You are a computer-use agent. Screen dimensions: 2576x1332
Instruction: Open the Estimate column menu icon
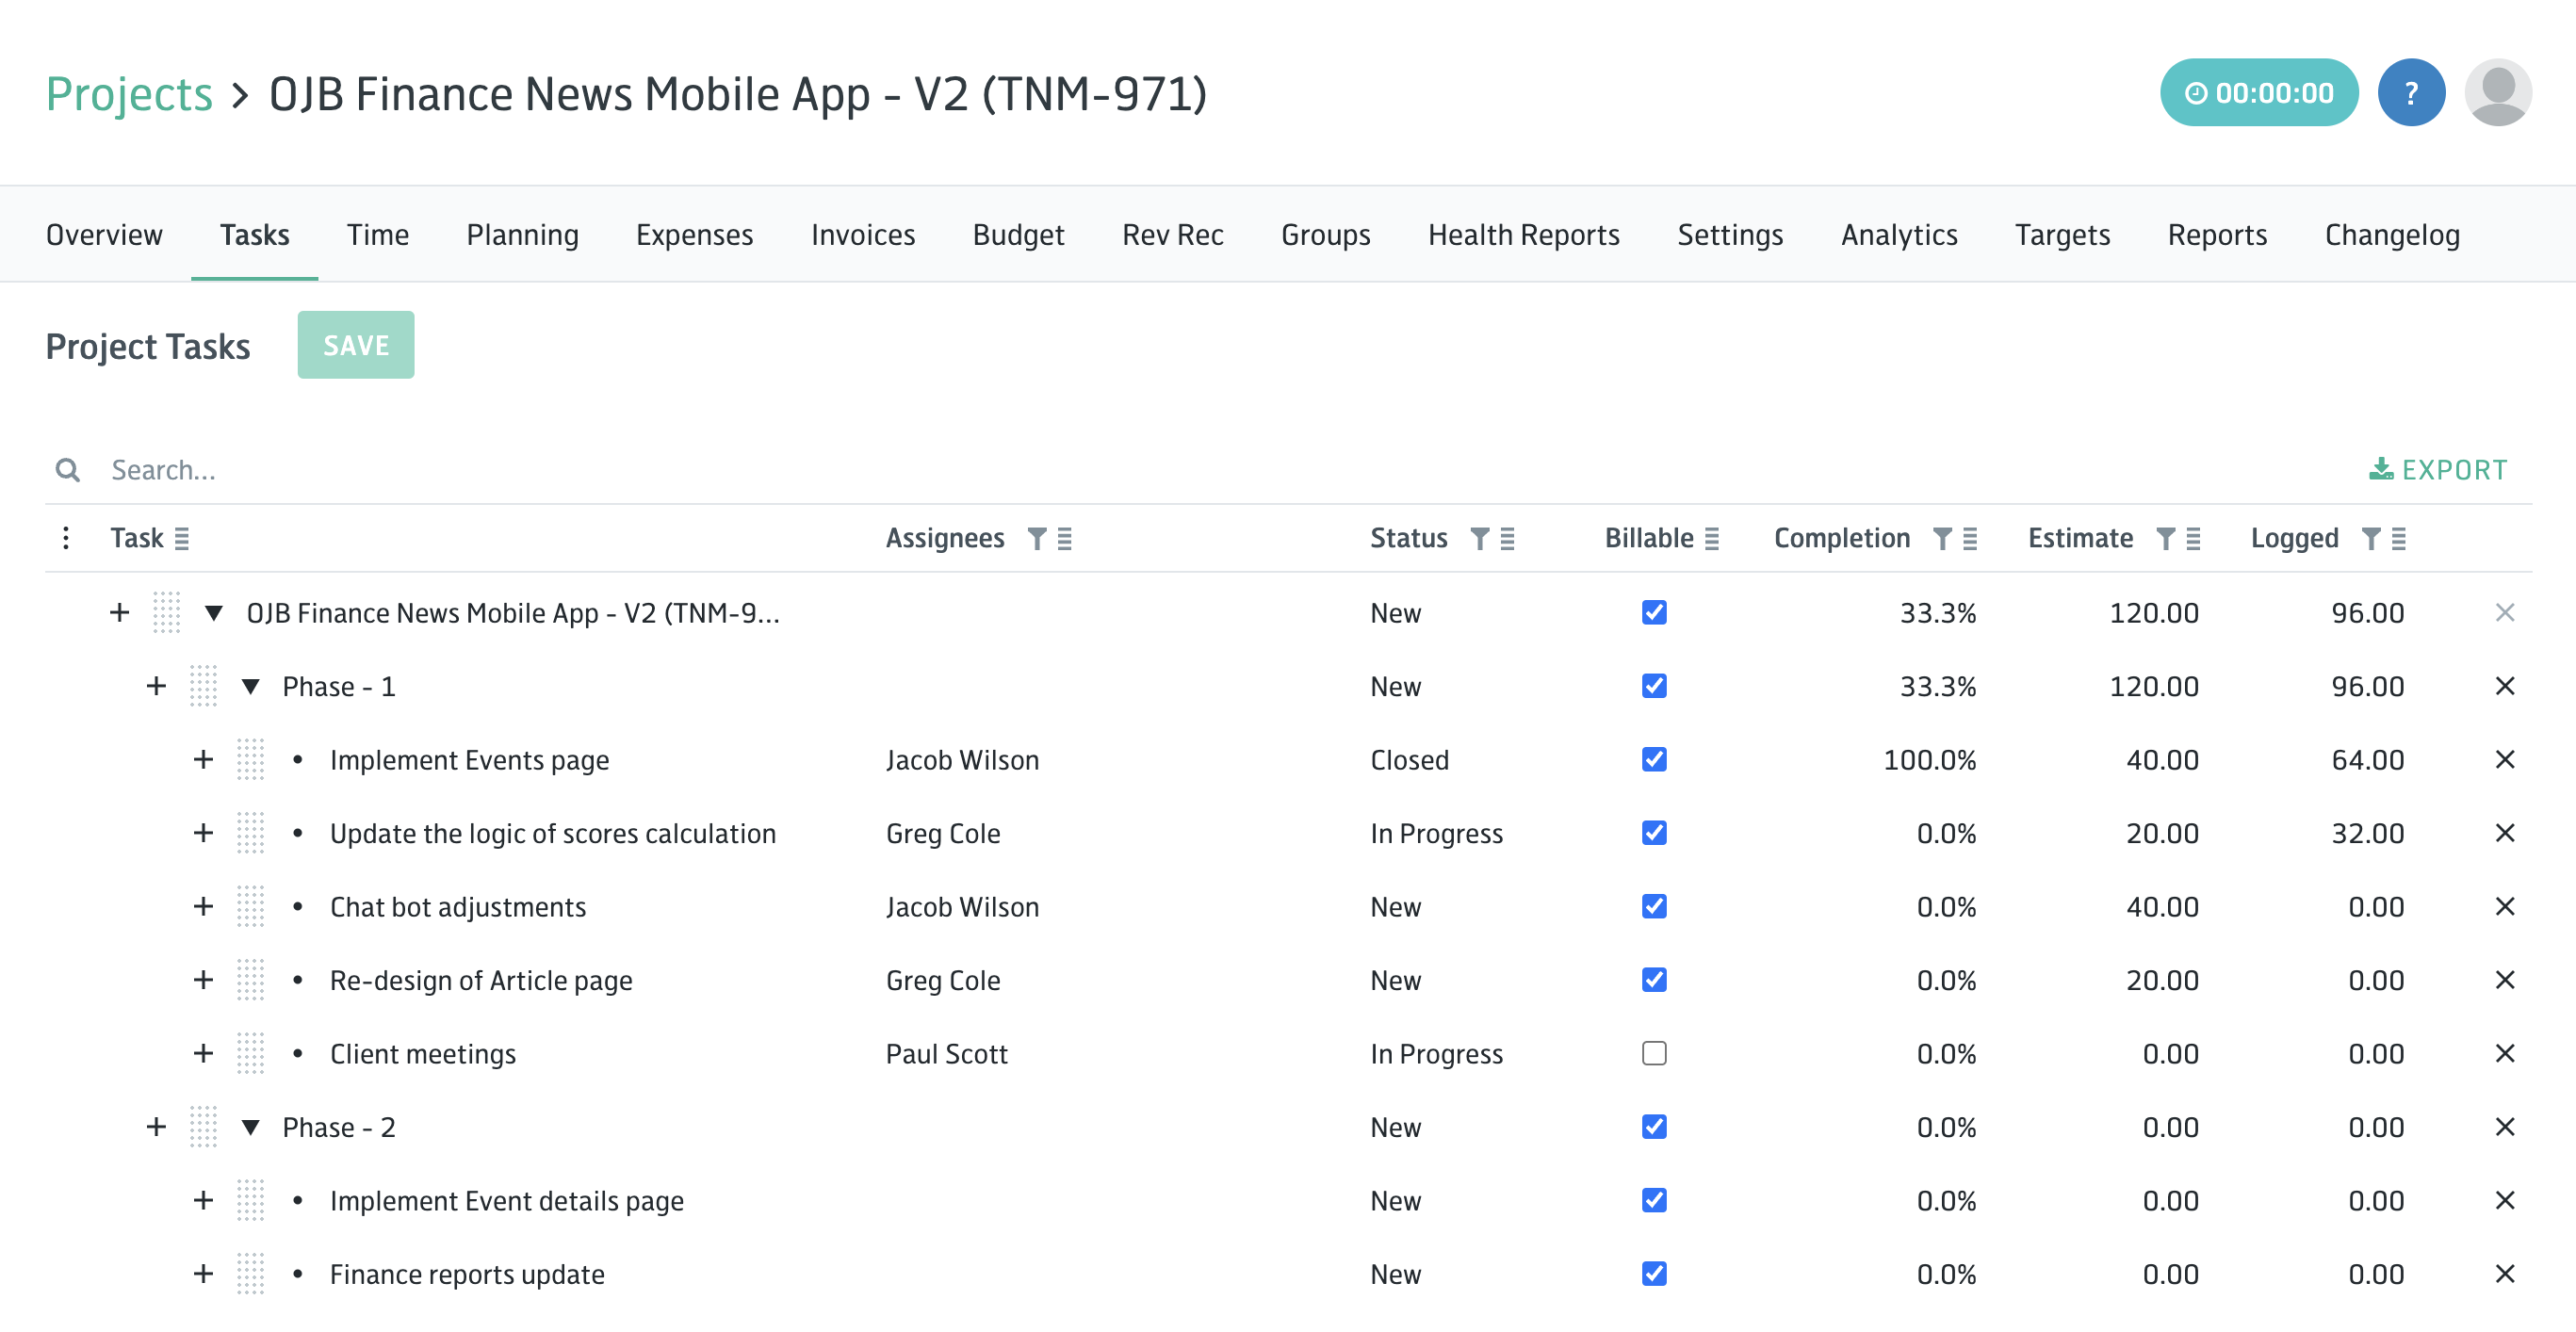point(2193,539)
